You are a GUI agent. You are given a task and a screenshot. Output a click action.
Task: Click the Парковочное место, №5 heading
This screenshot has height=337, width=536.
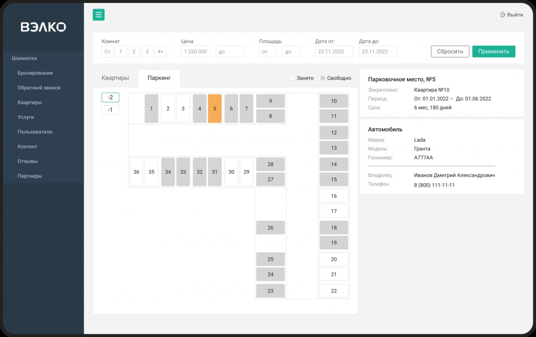(402, 79)
